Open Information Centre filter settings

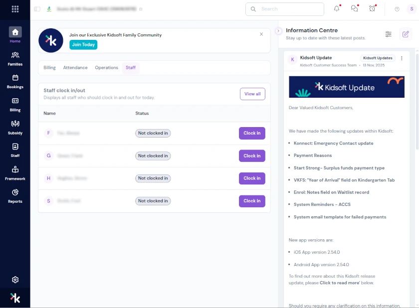(388, 34)
